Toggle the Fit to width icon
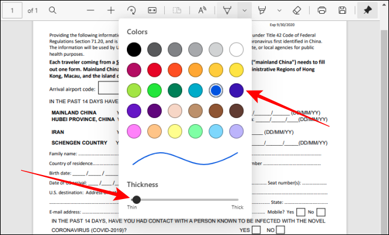The image size is (389, 235). [152, 10]
